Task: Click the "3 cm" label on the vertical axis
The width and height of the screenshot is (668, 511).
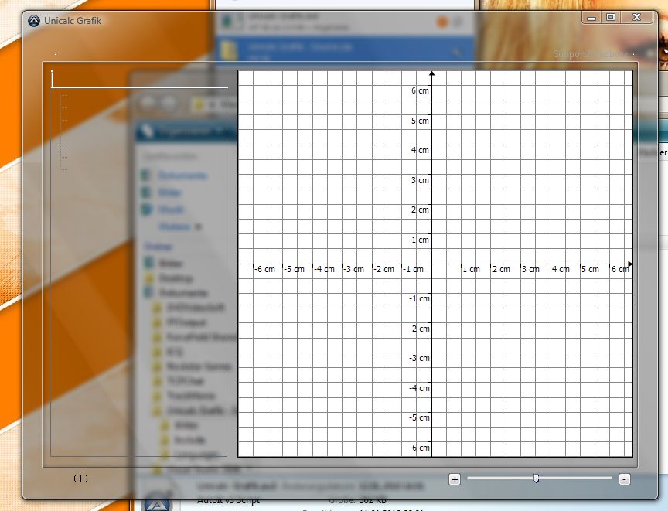Action: click(x=421, y=180)
